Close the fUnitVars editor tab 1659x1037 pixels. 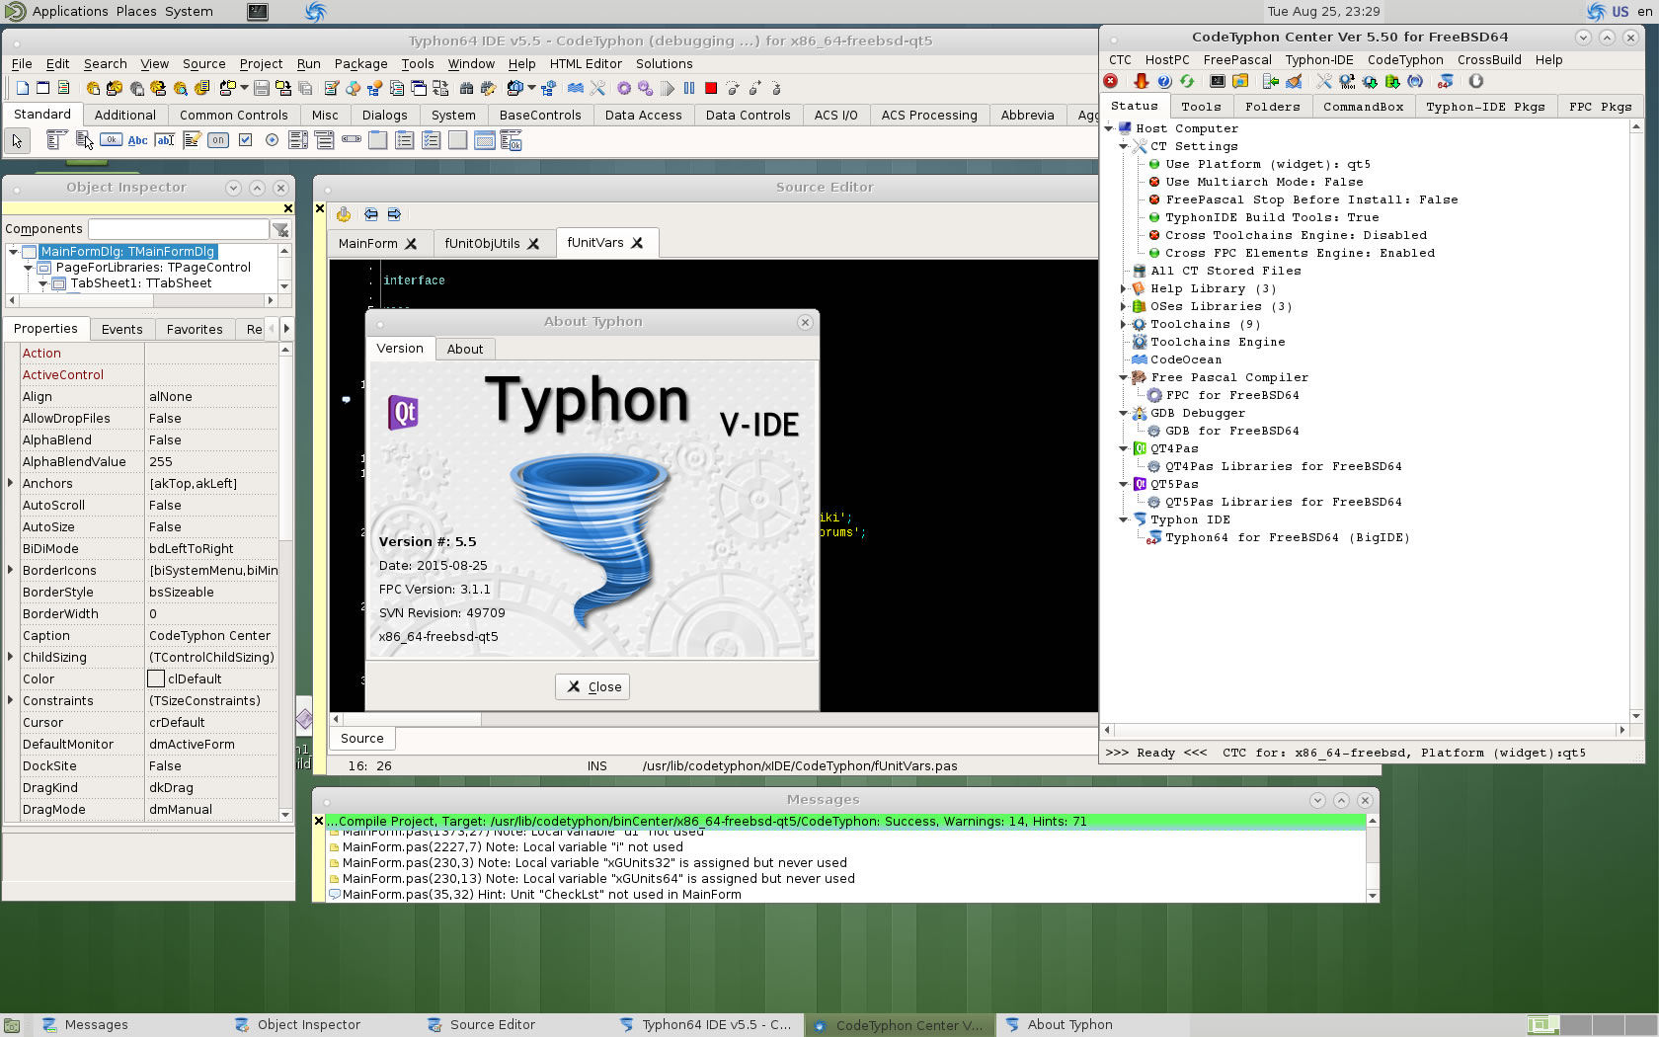click(637, 243)
